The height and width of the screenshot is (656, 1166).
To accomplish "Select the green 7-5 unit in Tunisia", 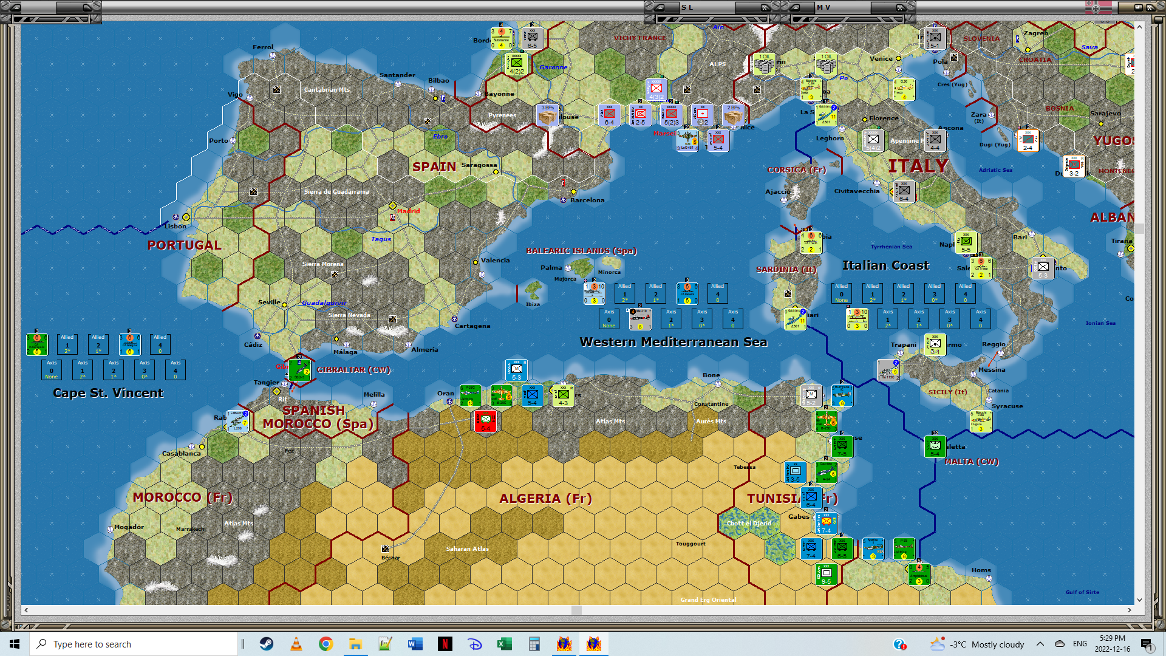I will point(842,446).
